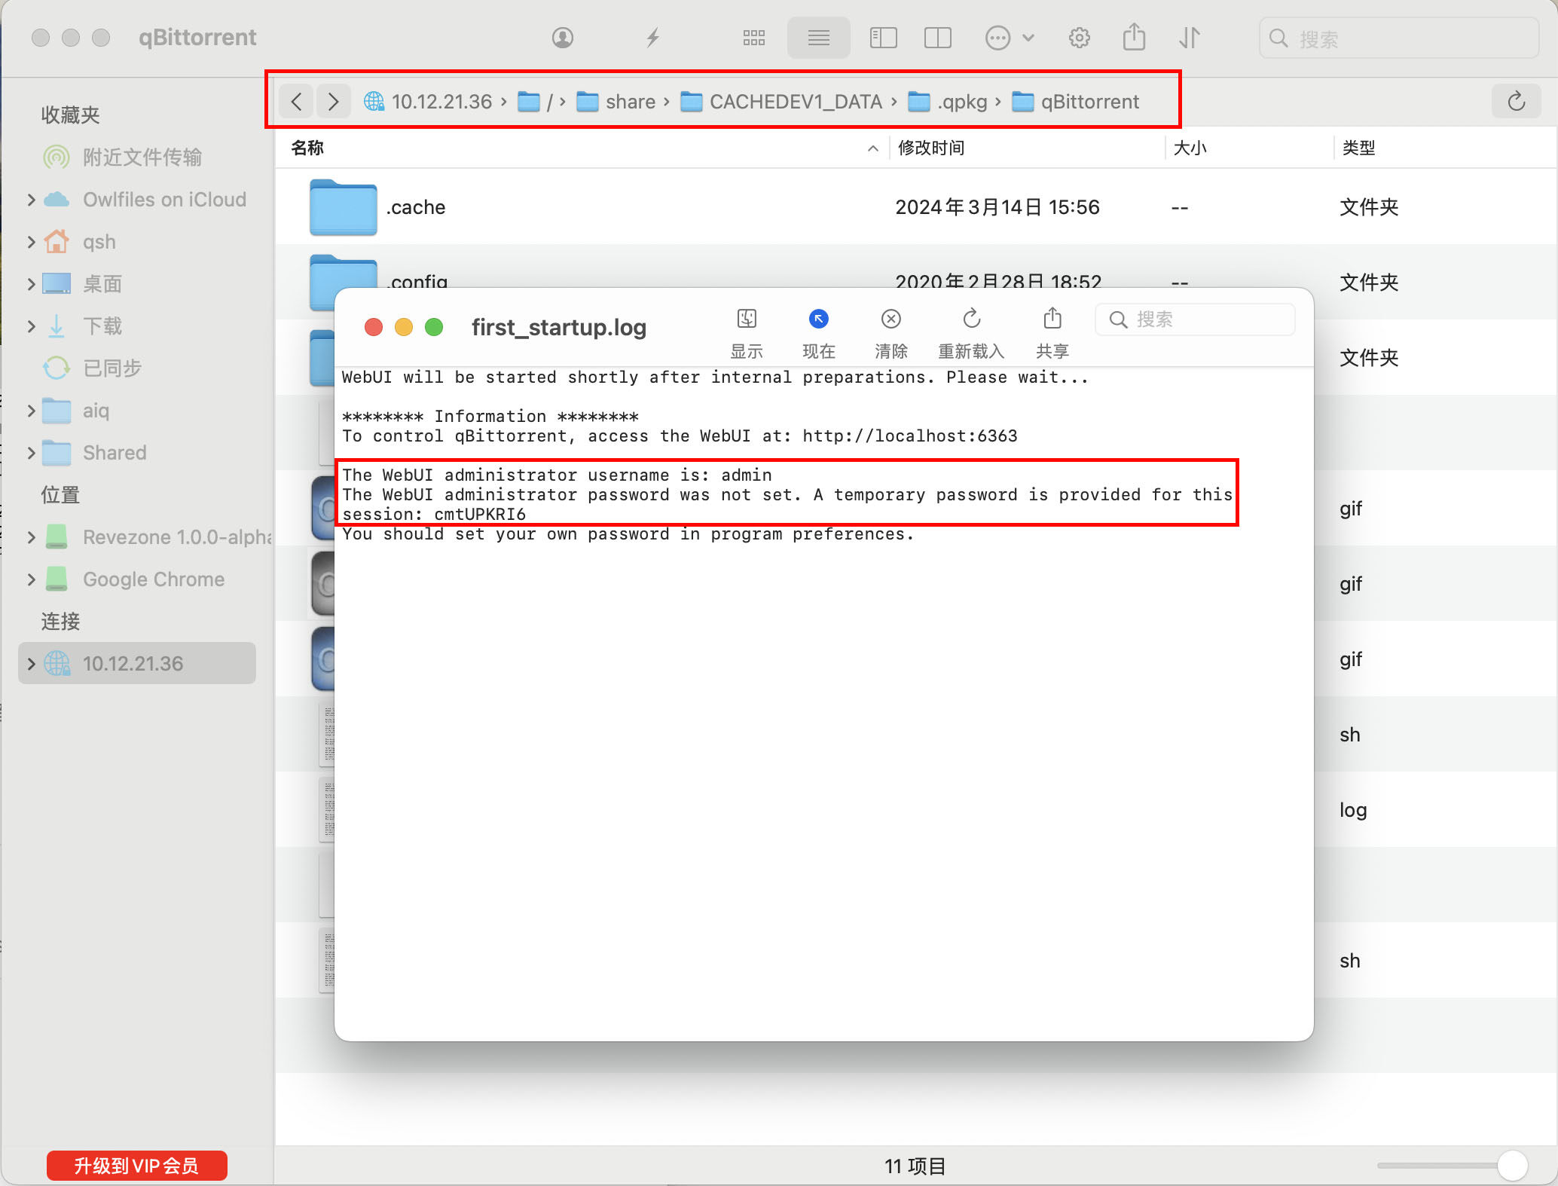Expand the 下载 sidebar item
The width and height of the screenshot is (1558, 1186).
click(31, 326)
